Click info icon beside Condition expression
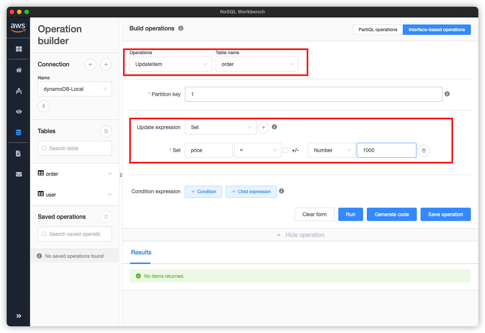 [281, 191]
